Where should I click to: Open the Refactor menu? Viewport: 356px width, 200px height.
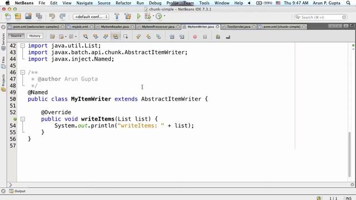(x=123, y=3)
